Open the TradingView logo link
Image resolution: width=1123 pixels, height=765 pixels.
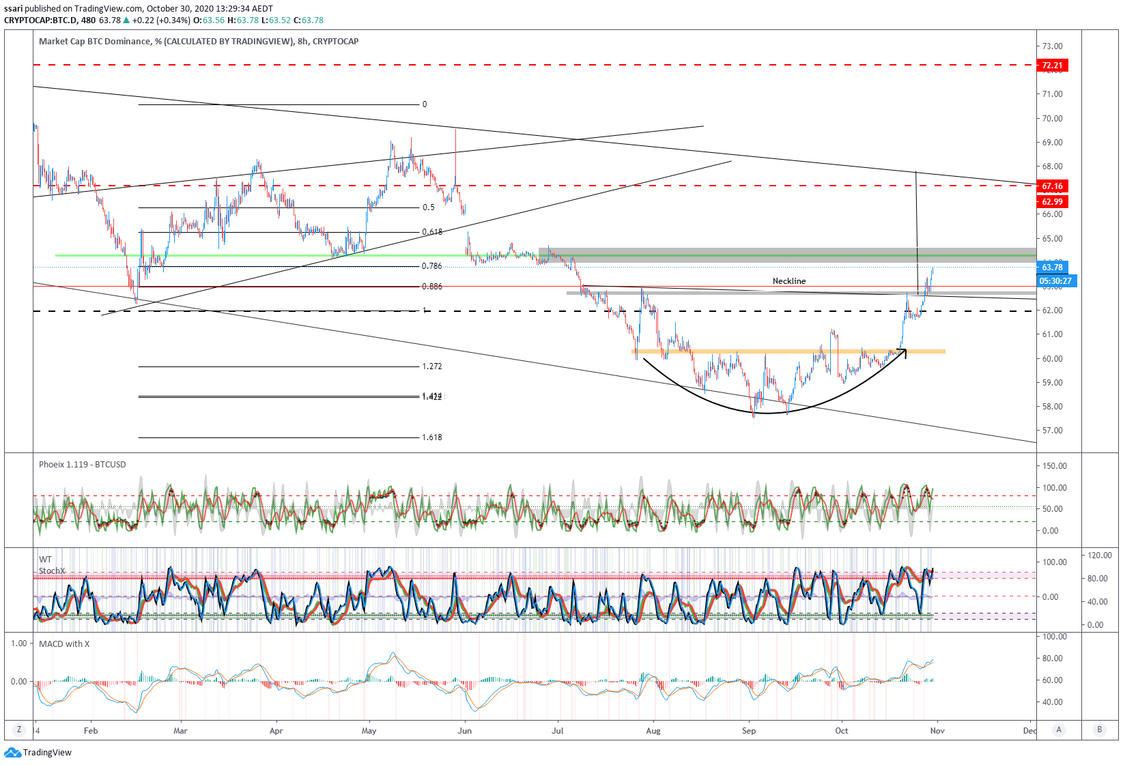click(x=38, y=752)
